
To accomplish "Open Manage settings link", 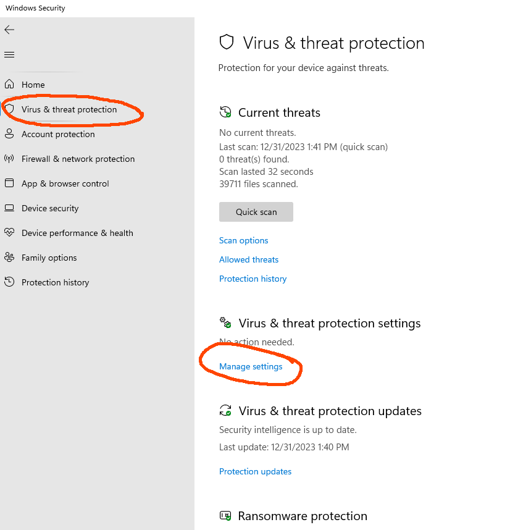I will pyautogui.click(x=251, y=366).
